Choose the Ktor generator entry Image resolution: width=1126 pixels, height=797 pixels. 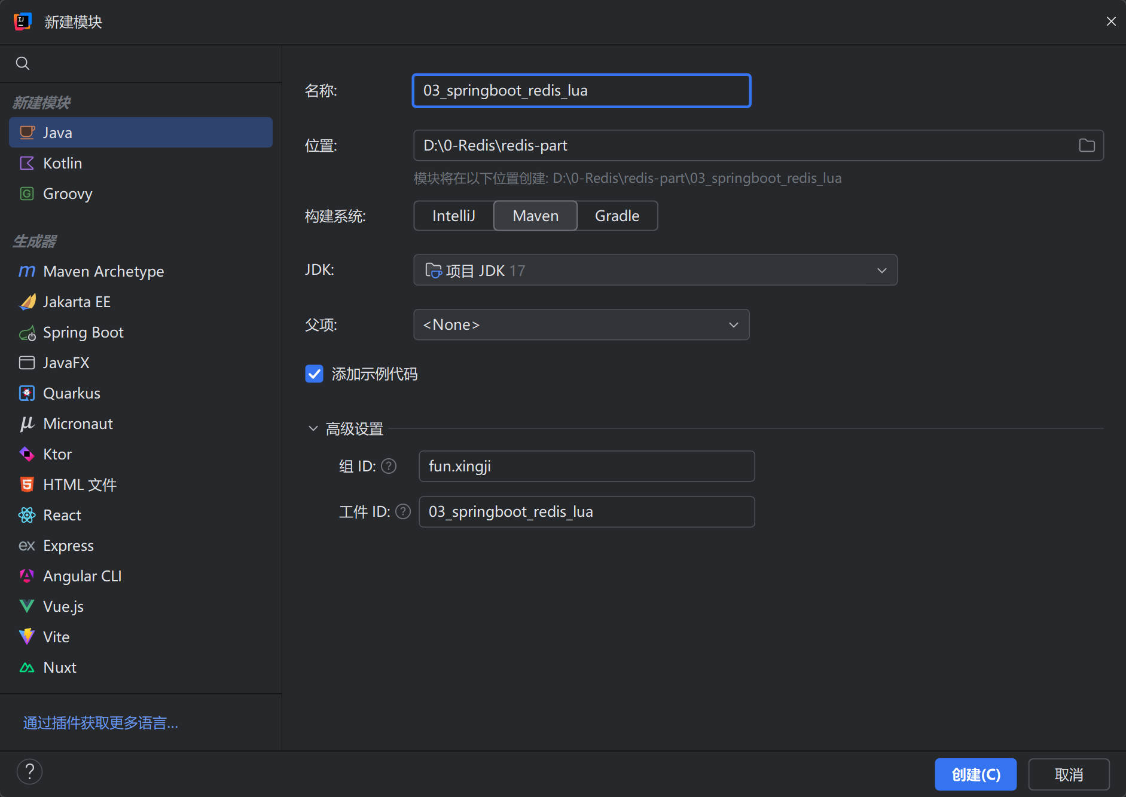pos(141,454)
